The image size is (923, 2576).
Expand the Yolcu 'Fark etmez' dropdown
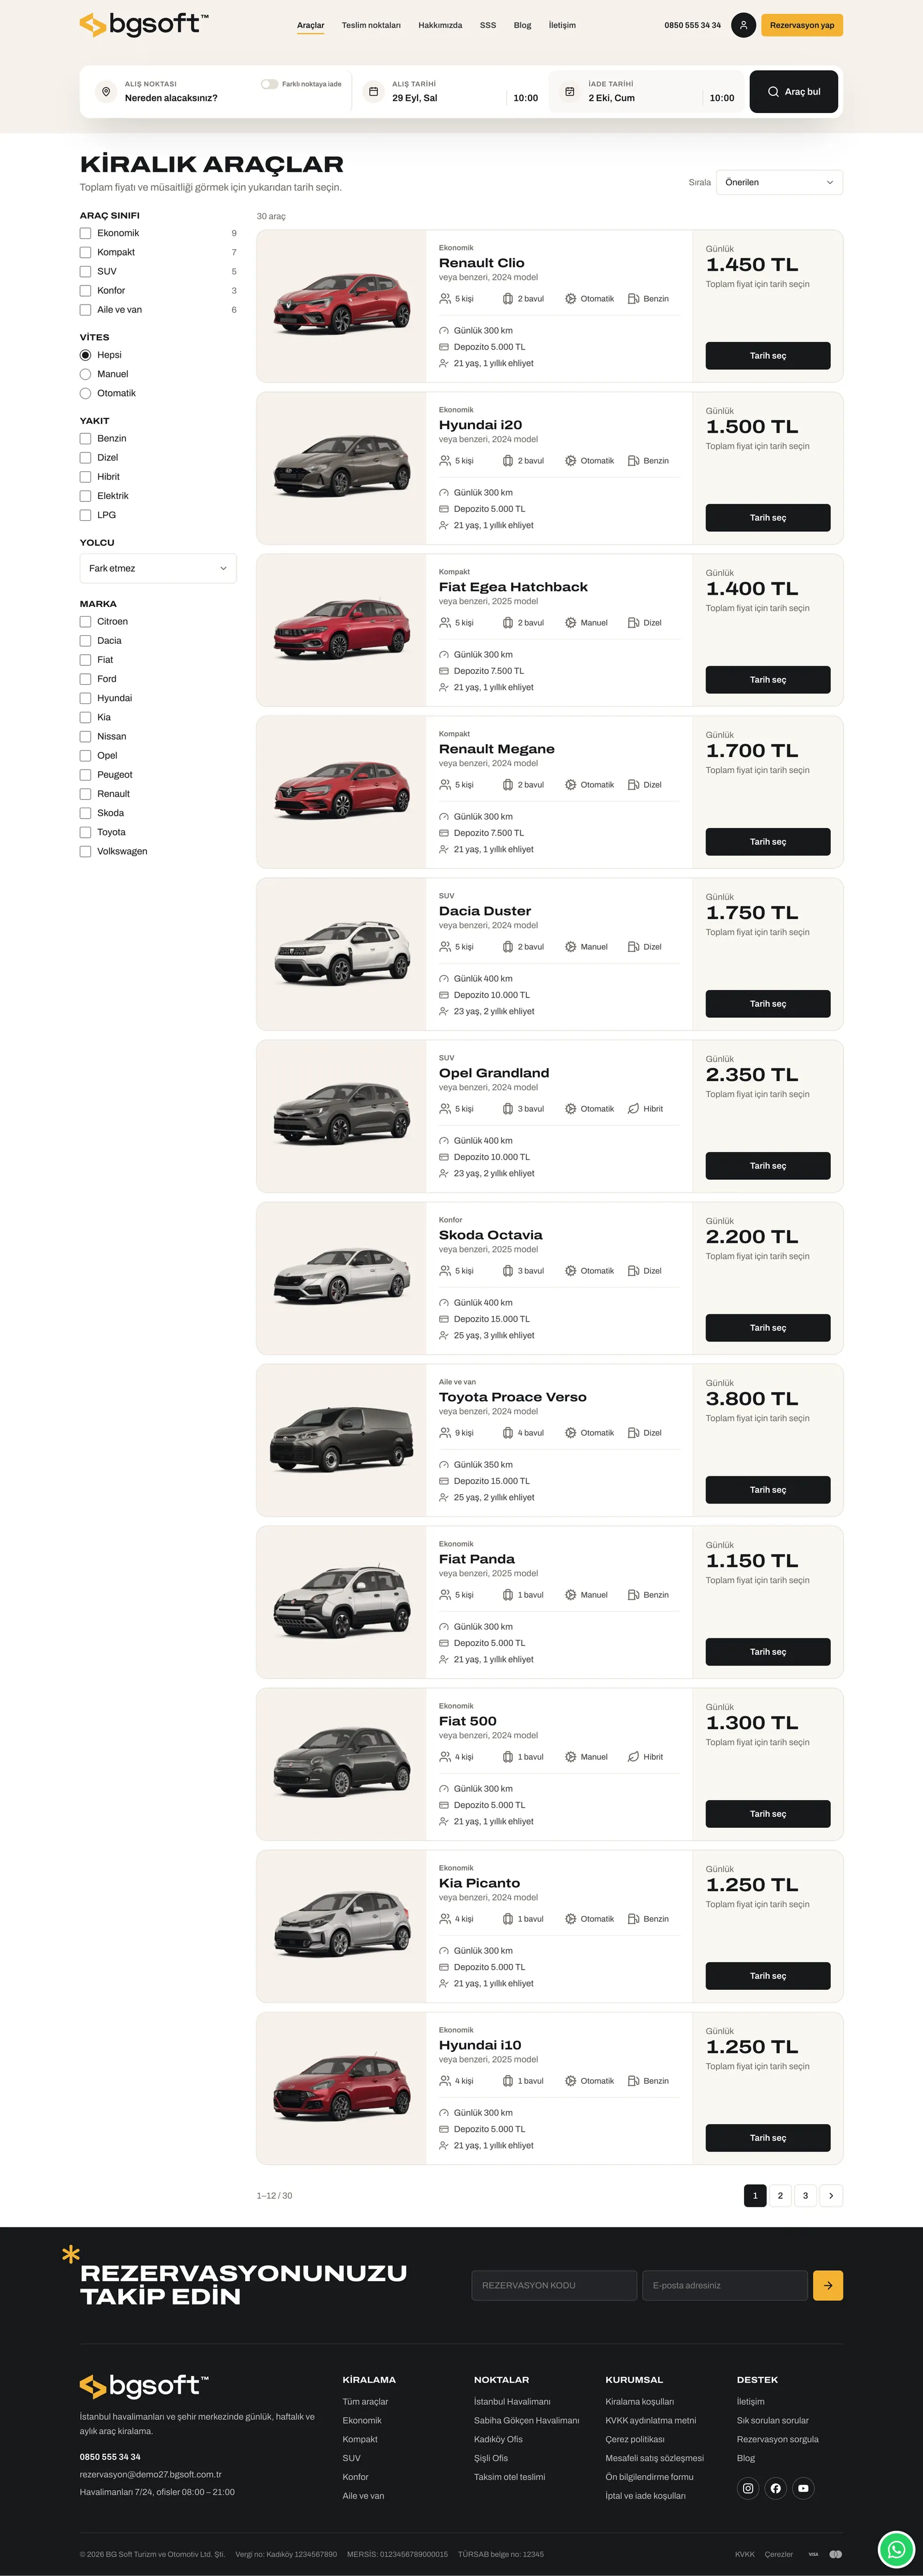click(158, 568)
